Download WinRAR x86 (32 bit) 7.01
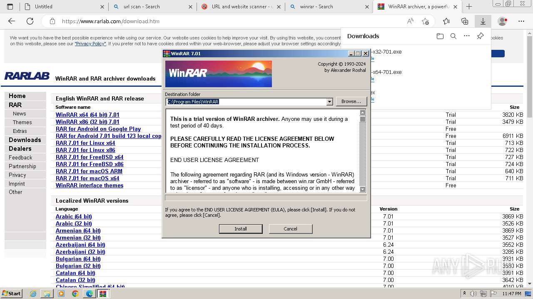This screenshot has height=299, width=533. coord(87,122)
